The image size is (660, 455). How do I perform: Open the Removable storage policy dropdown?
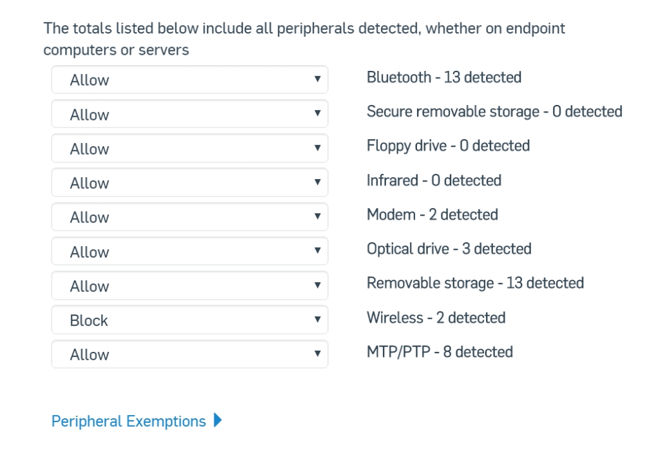[x=189, y=286]
